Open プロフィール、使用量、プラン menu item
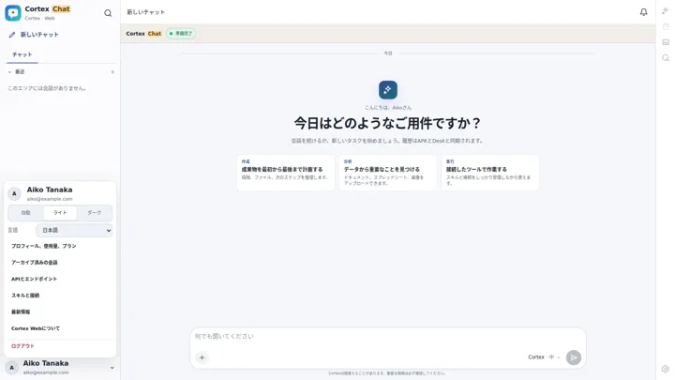Viewport: 675px width, 380px height. (60, 246)
